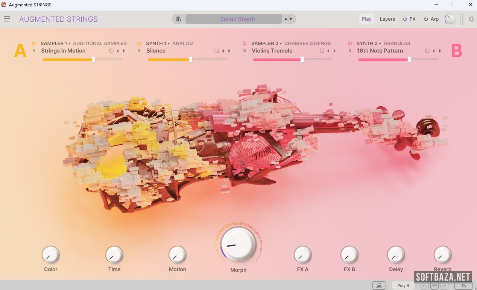Click the undo arrow in status bar
The image size is (477, 290).
[424, 285]
